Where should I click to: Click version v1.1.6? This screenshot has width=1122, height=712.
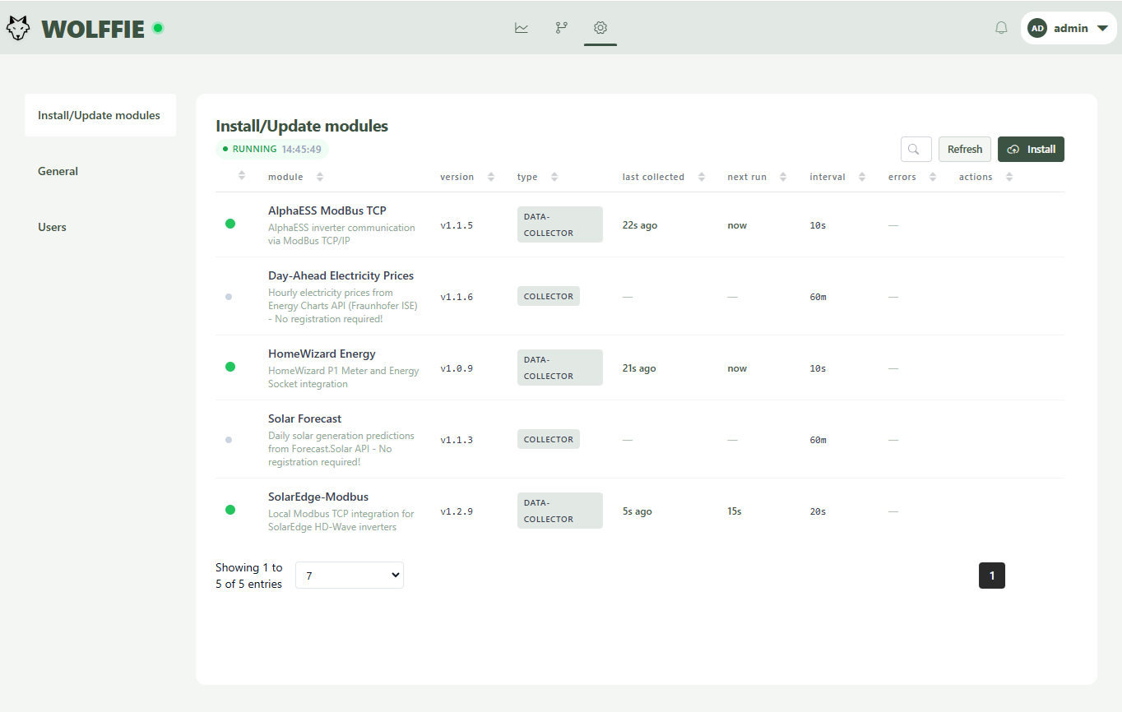[x=457, y=297]
